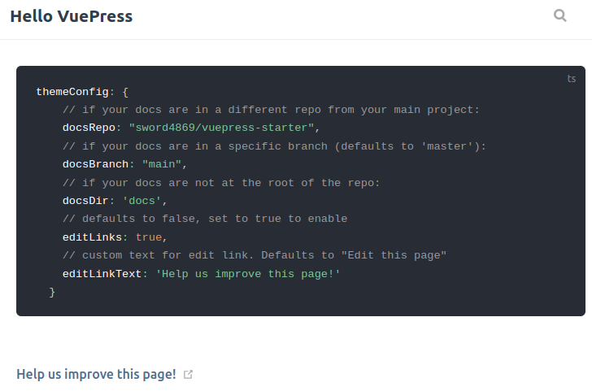The image size is (592, 391).
Task: Click the green 'Help us improve this page!' string
Action: [x=247, y=274]
